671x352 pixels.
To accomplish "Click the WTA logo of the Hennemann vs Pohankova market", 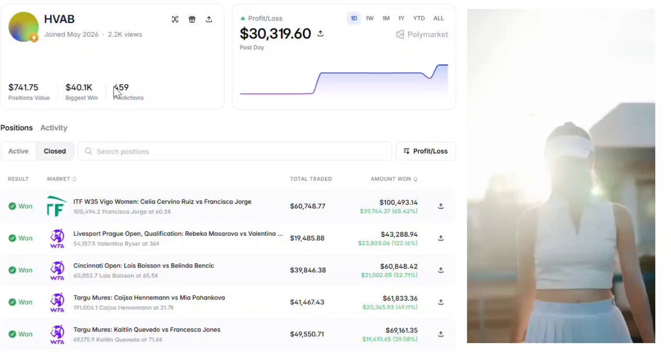I will pyautogui.click(x=57, y=302).
